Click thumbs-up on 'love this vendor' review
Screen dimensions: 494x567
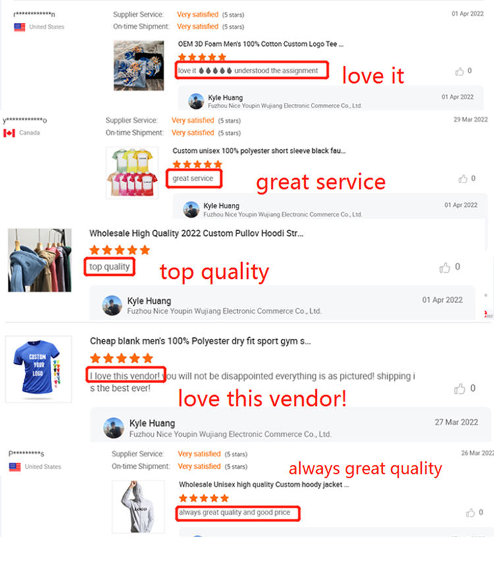[x=460, y=389]
